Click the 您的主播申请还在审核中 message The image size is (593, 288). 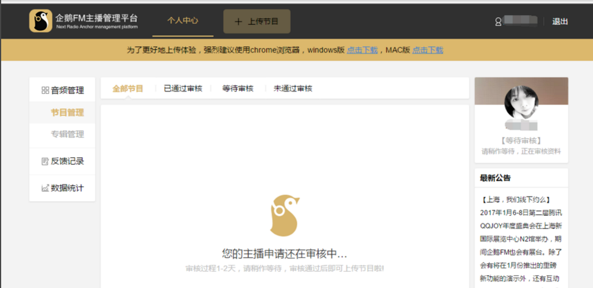[285, 254]
